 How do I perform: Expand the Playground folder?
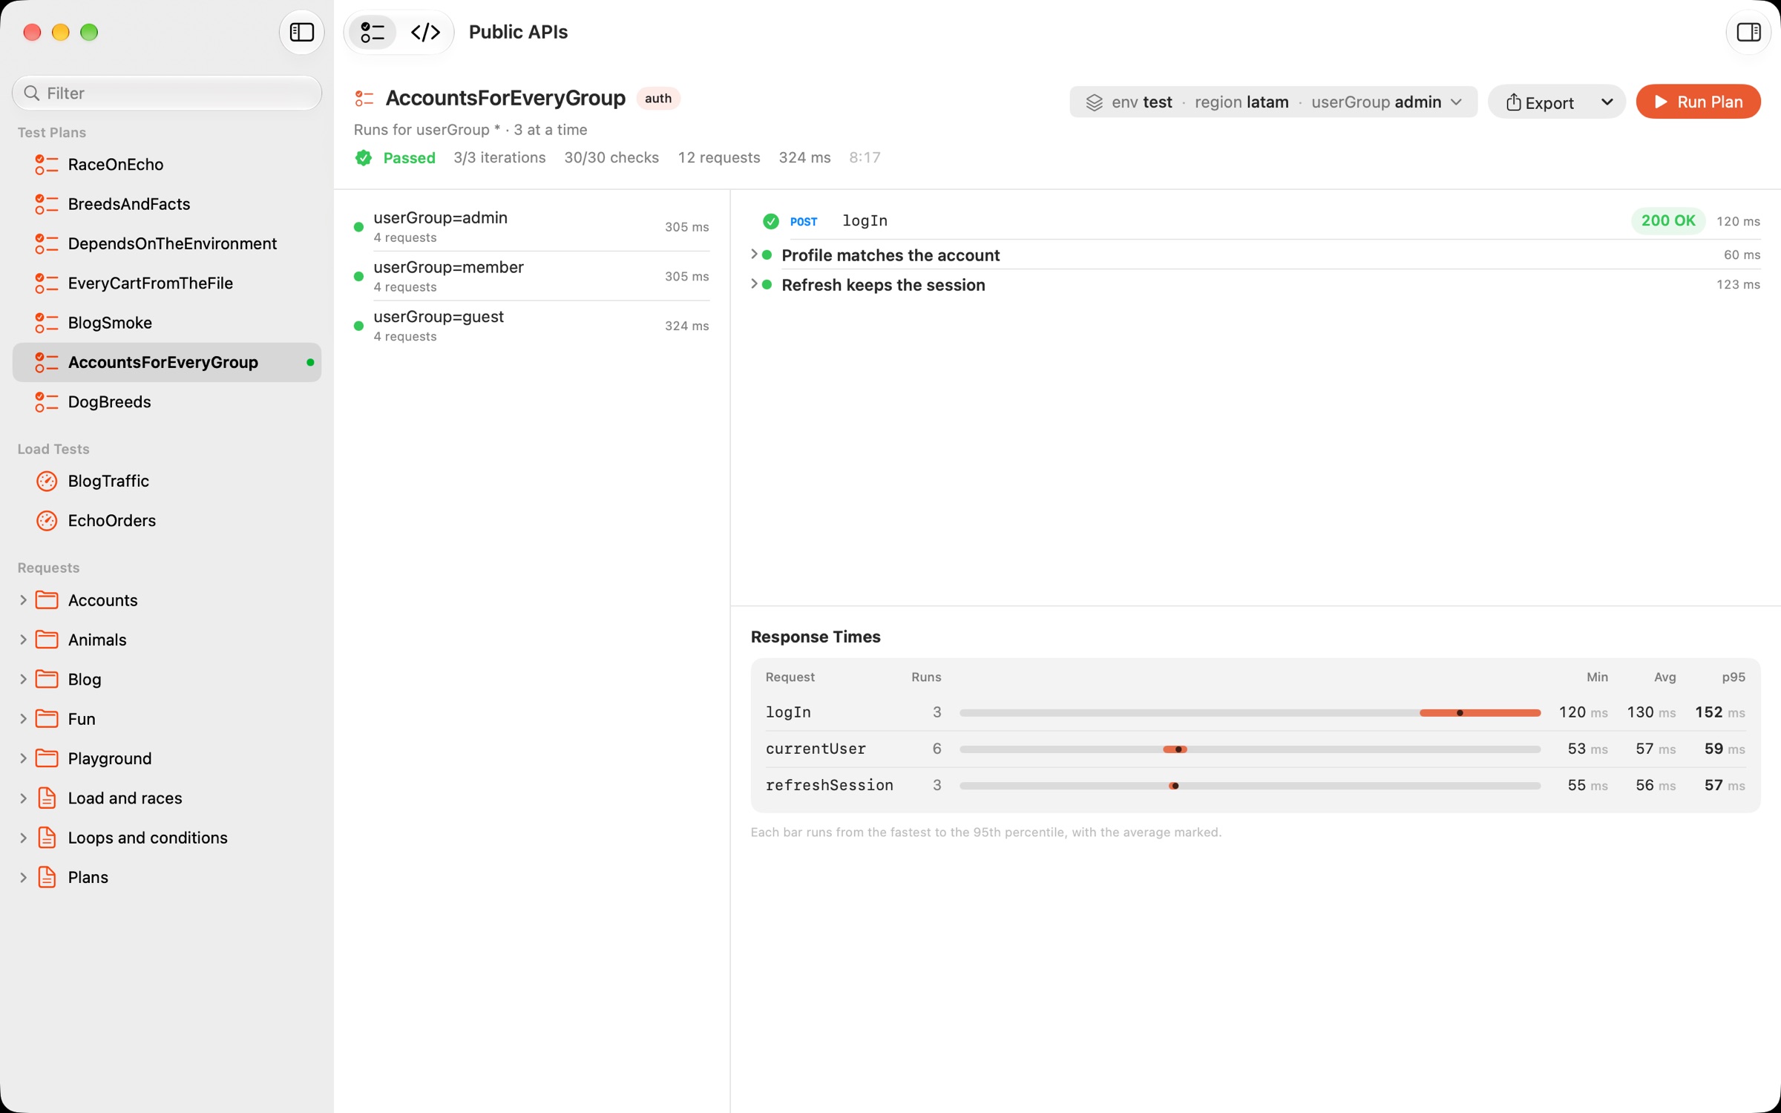(x=23, y=758)
